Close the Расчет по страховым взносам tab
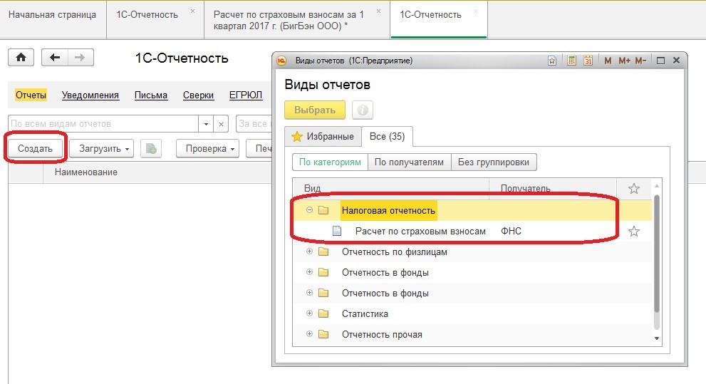 point(379,11)
